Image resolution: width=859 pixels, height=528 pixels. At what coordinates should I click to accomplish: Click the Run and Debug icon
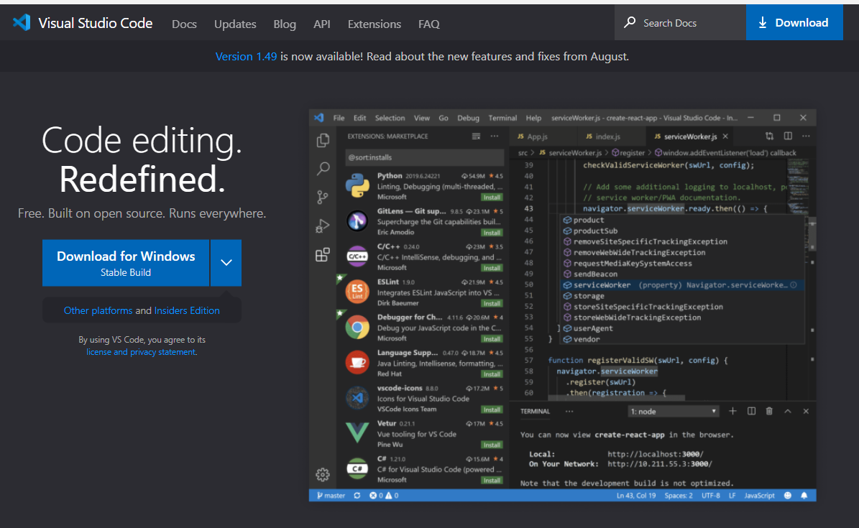click(323, 226)
